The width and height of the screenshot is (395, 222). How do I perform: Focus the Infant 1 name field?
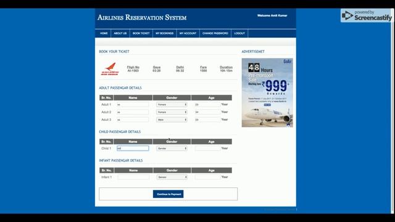pyautogui.click(x=133, y=177)
